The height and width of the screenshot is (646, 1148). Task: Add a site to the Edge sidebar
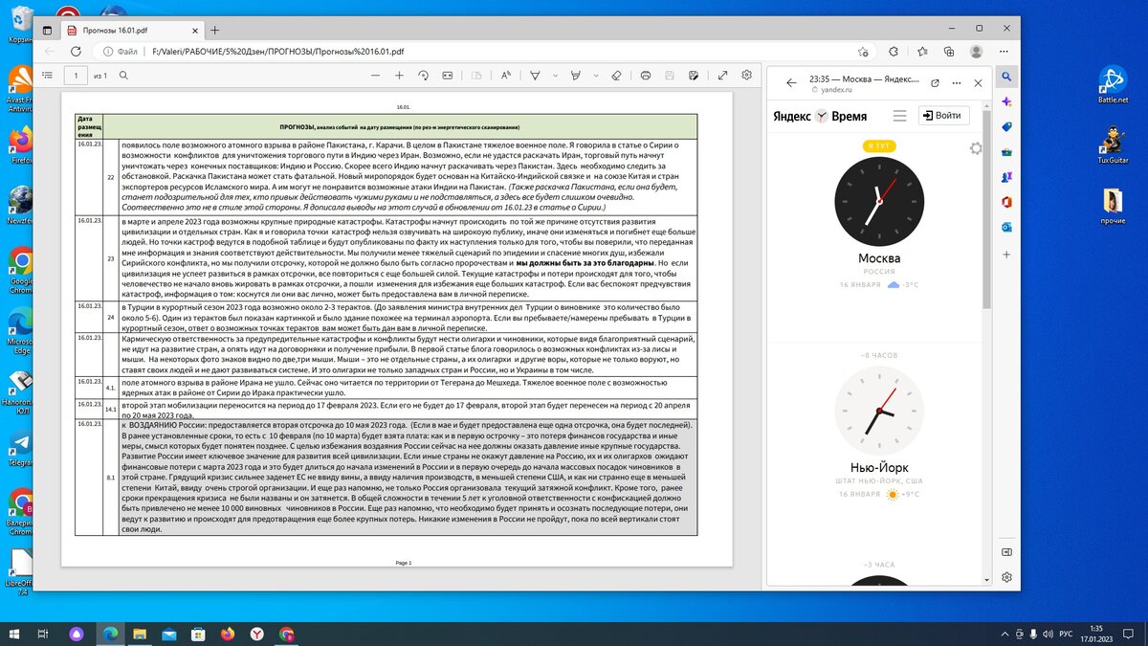[x=1006, y=256]
